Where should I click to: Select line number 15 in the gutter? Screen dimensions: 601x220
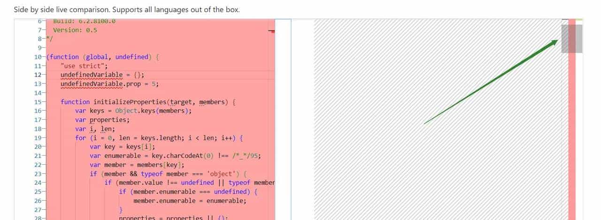(37, 102)
